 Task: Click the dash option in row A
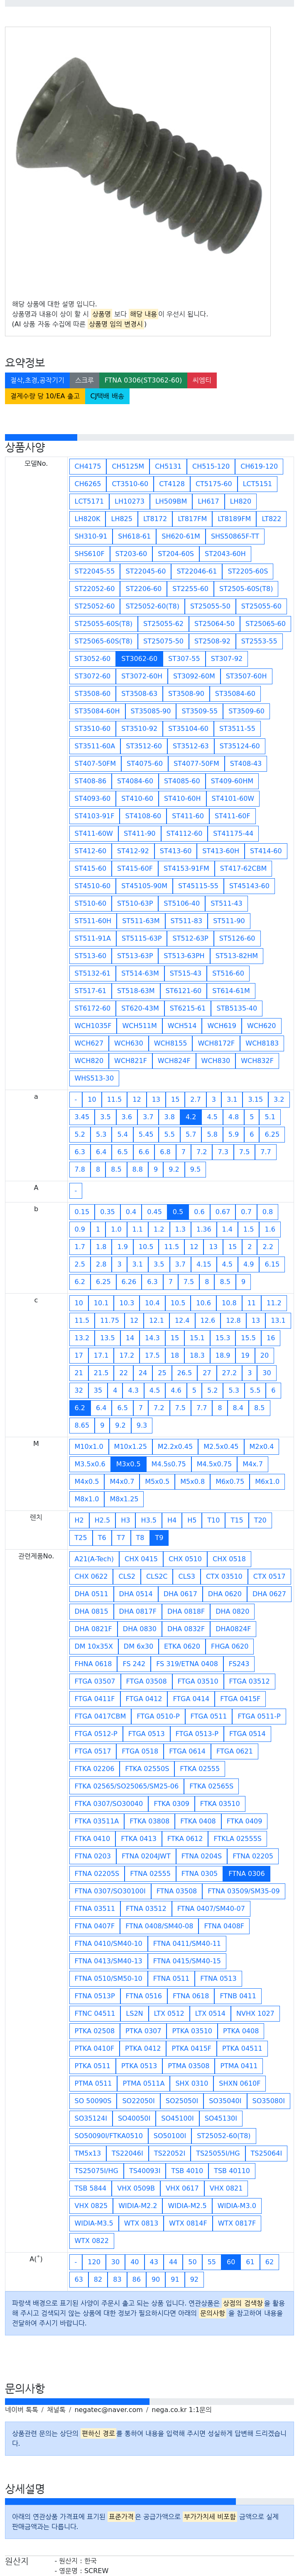tap(75, 1190)
